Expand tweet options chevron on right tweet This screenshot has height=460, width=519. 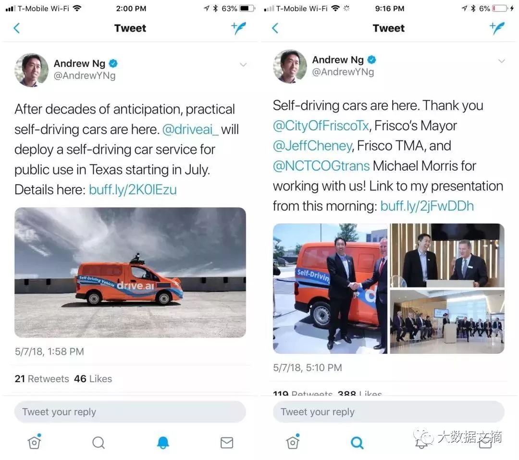pyautogui.click(x=502, y=61)
